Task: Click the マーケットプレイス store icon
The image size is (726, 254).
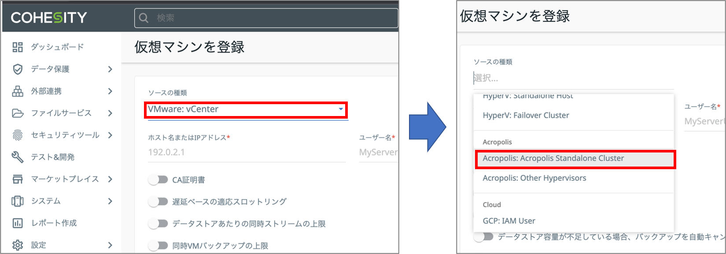Action: click(18, 179)
